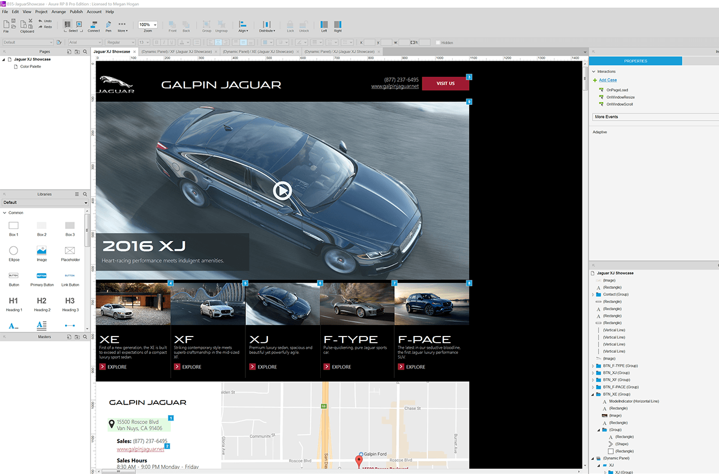Open the Account menu
The width and height of the screenshot is (719, 474).
click(x=94, y=12)
